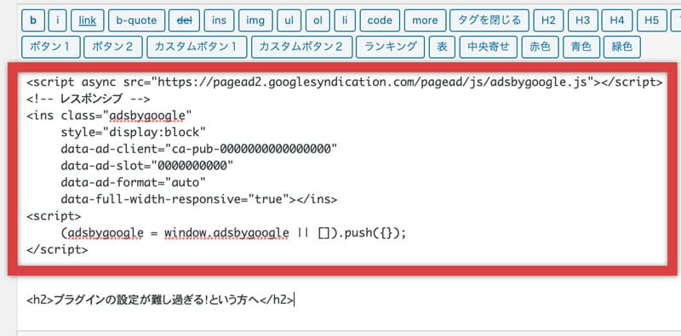Click the カスタムボタン2 button

pos(301,47)
